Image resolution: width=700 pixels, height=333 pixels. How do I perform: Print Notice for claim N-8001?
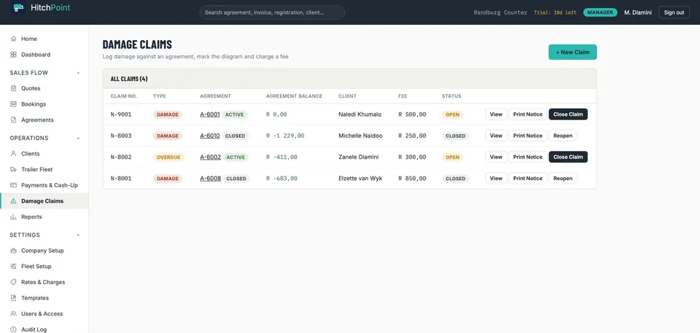click(x=528, y=179)
